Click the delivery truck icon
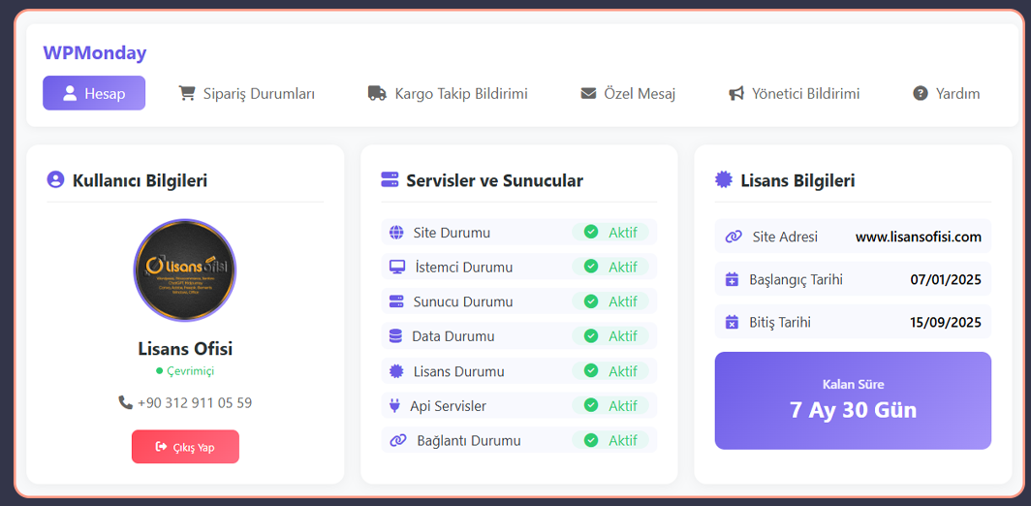Viewport: 1031px width, 506px height. tap(377, 93)
